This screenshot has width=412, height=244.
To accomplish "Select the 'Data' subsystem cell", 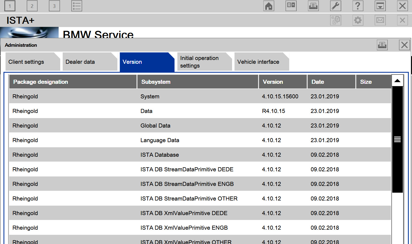I will tap(146, 111).
